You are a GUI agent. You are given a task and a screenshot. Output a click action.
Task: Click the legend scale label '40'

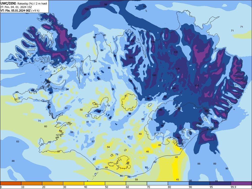[x=85, y=187]
